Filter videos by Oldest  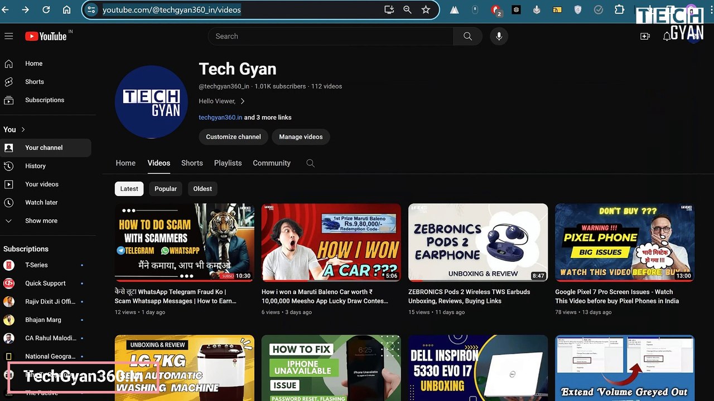point(202,189)
